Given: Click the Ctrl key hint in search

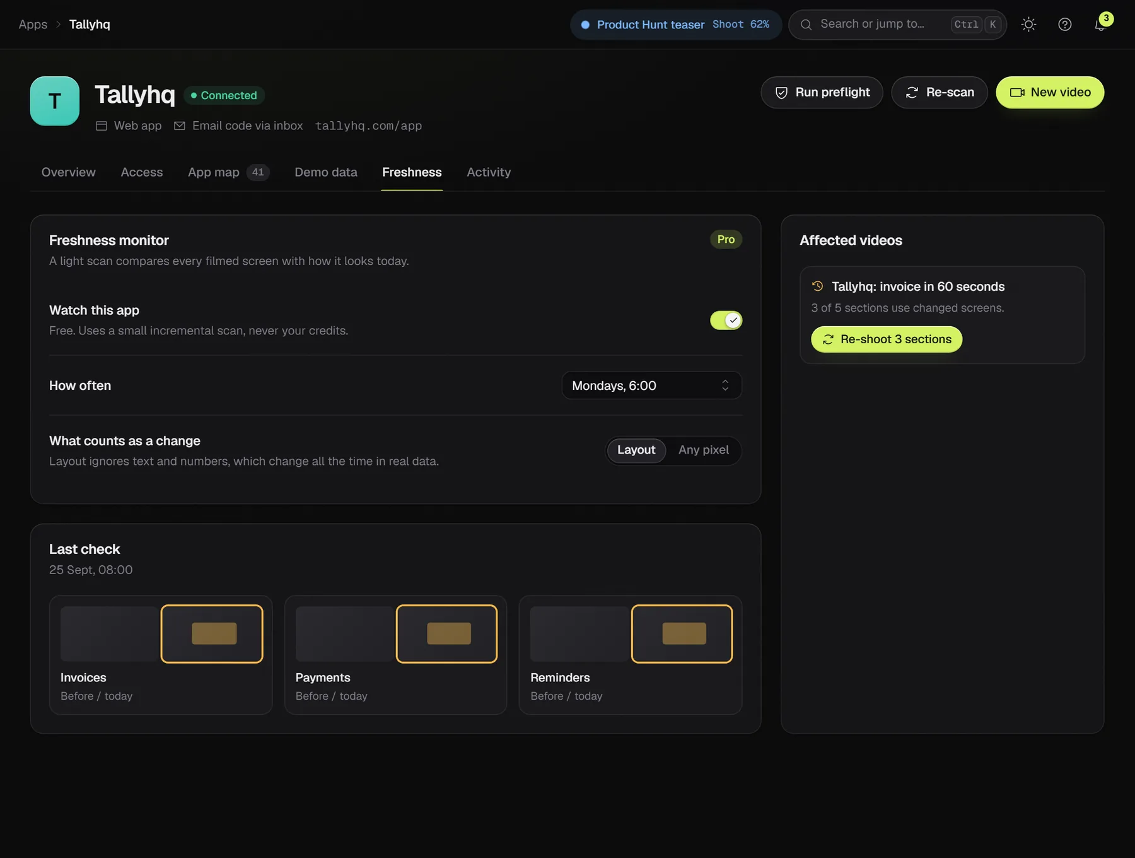Looking at the screenshot, I should tap(966, 25).
